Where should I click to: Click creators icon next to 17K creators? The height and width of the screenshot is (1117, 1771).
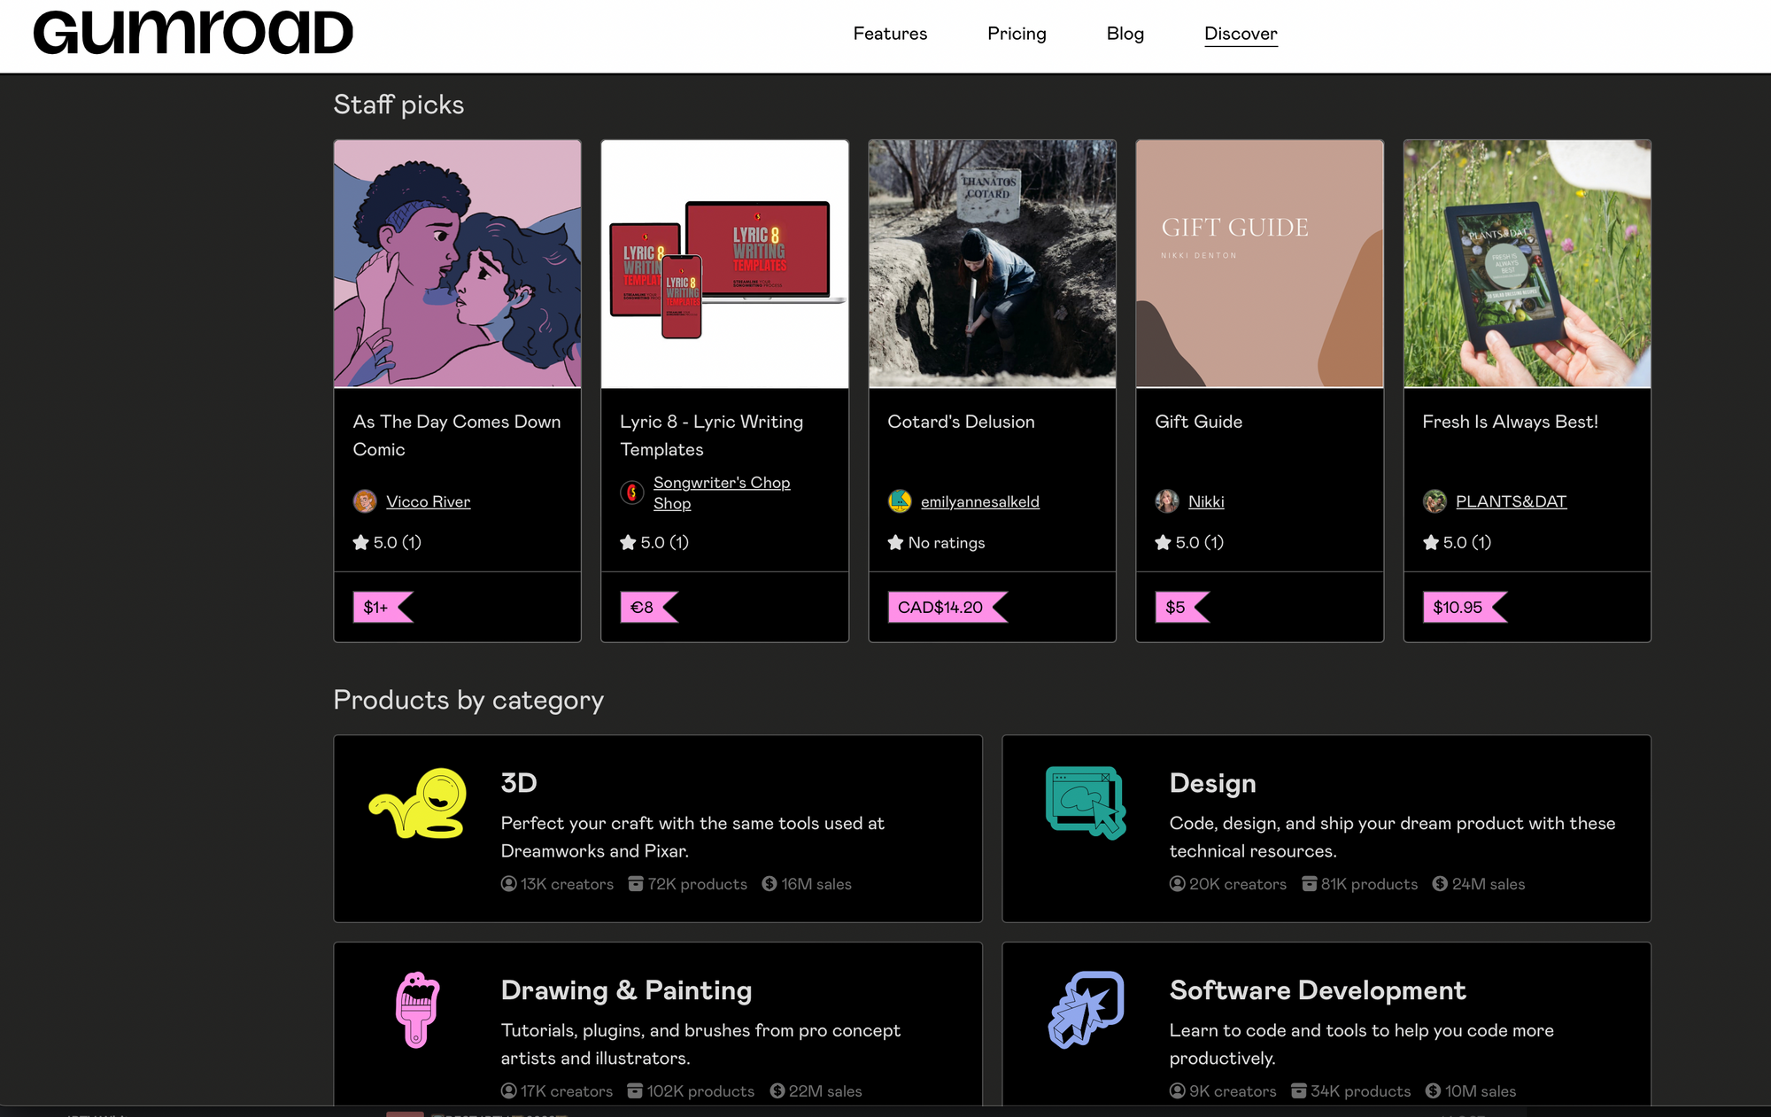(508, 1090)
